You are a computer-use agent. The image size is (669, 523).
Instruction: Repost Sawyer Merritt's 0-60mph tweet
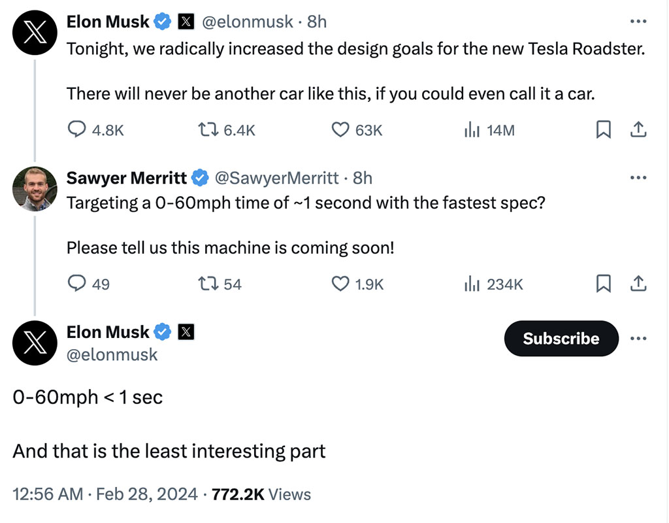[208, 284]
